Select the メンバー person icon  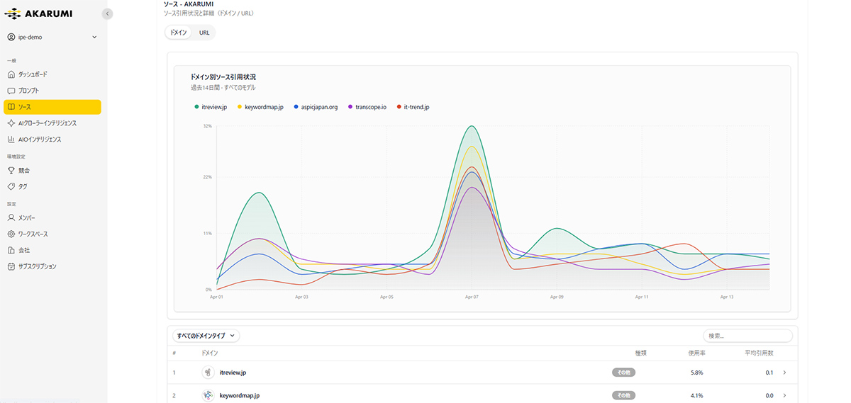pyautogui.click(x=11, y=218)
